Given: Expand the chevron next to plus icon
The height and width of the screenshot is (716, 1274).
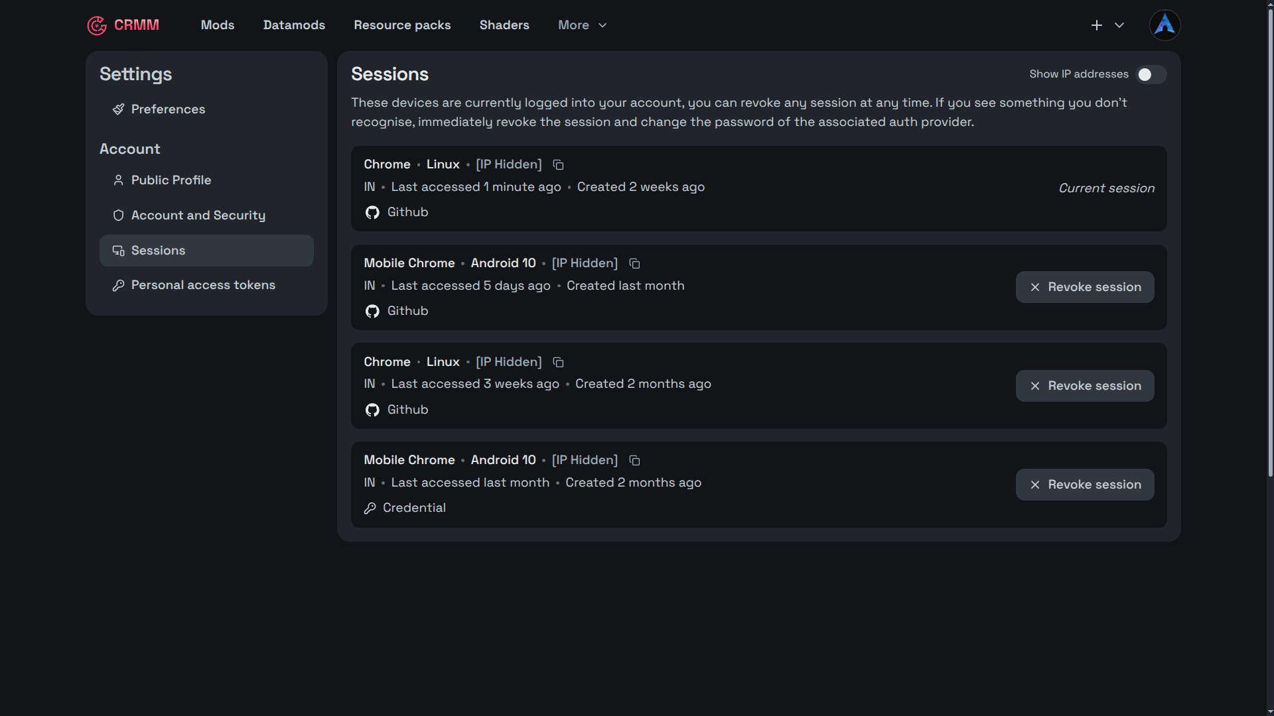Looking at the screenshot, I should tap(1119, 25).
